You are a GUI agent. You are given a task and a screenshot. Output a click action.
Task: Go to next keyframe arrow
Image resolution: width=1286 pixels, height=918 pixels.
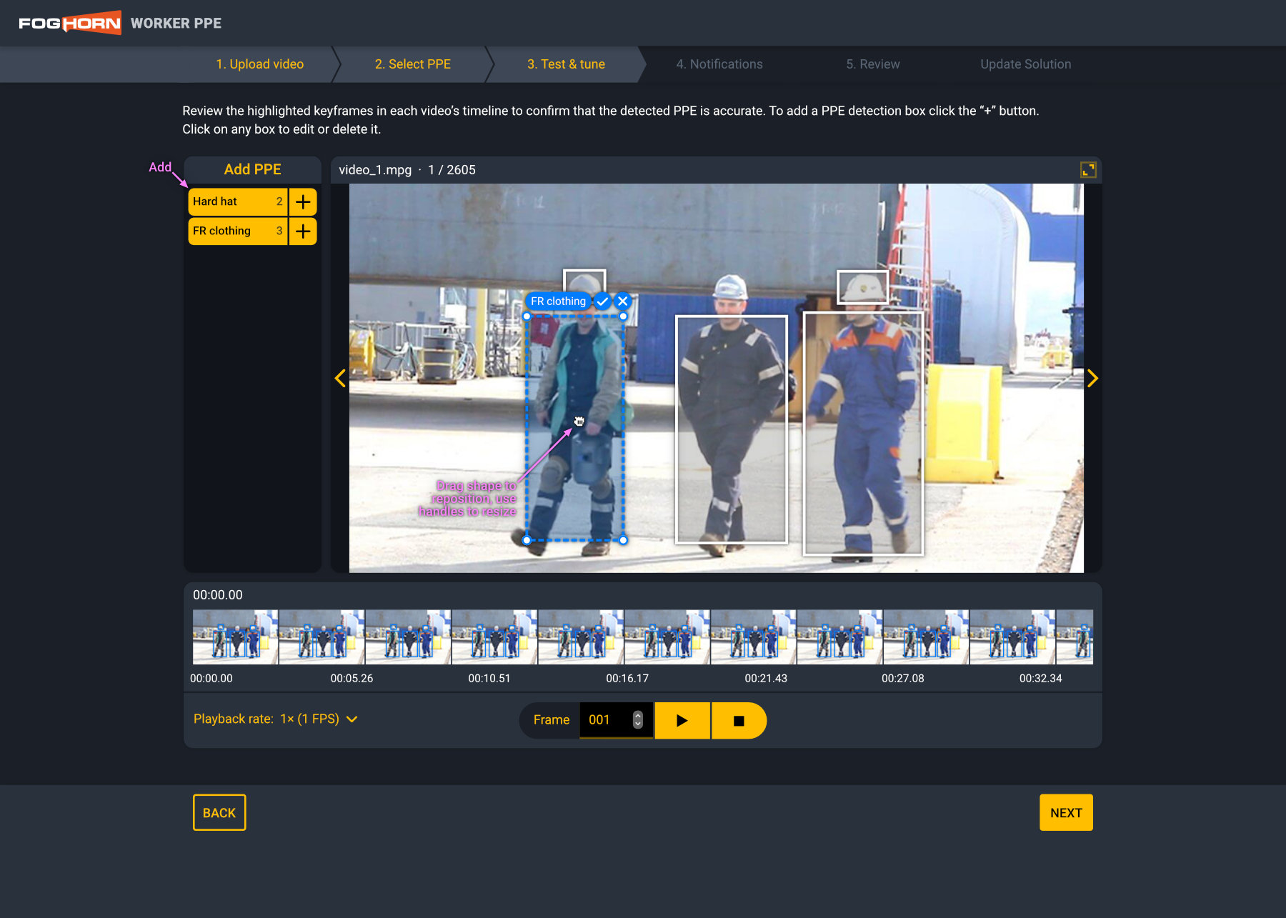tap(1092, 379)
